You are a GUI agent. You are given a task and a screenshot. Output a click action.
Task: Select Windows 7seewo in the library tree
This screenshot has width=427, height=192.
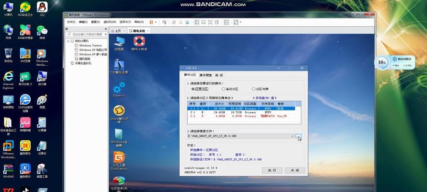(90, 46)
